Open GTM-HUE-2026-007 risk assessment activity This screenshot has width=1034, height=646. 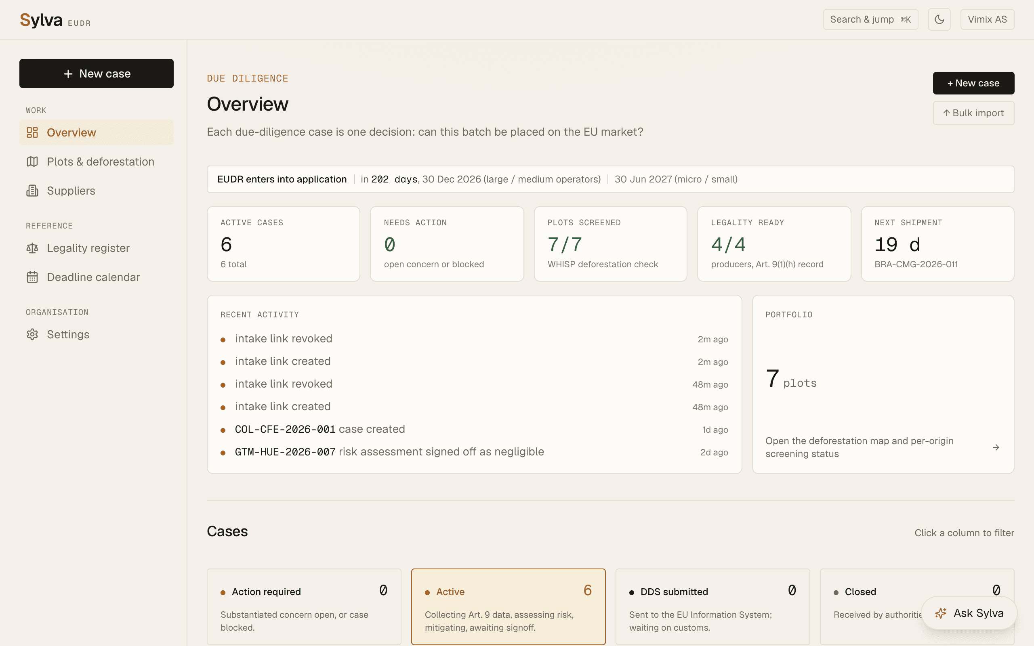[x=474, y=452]
